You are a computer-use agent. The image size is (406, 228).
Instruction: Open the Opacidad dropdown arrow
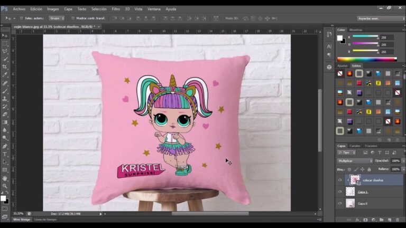click(x=403, y=161)
